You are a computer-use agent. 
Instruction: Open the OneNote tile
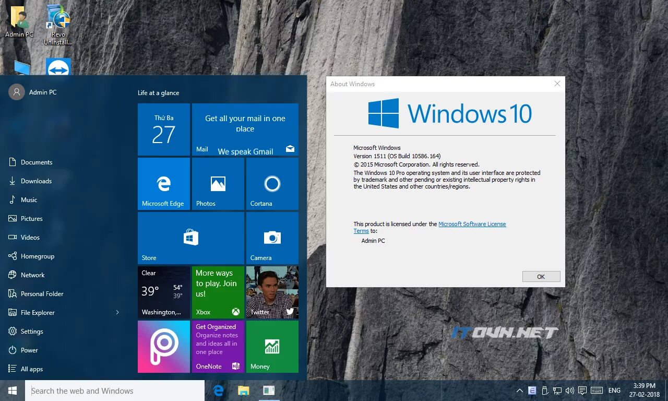pyautogui.click(x=218, y=347)
